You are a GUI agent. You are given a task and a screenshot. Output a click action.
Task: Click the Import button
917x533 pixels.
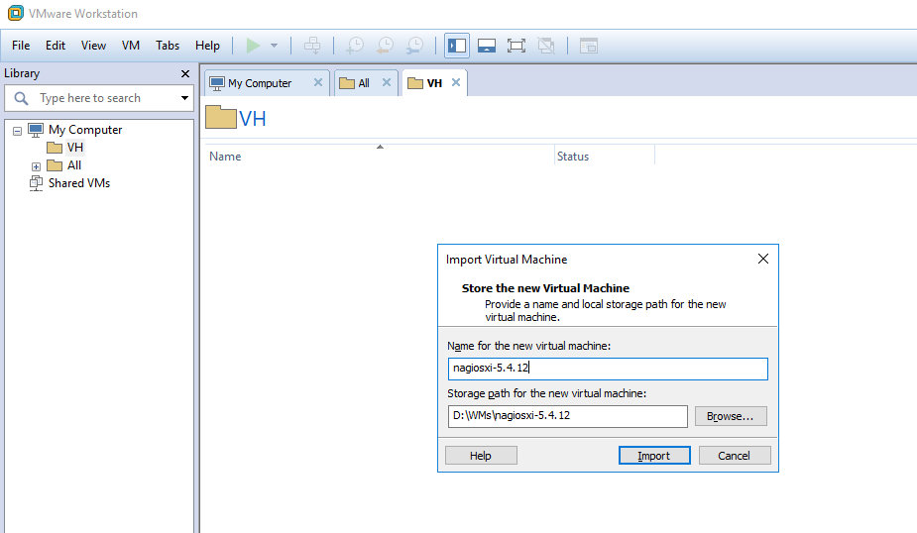coord(654,456)
